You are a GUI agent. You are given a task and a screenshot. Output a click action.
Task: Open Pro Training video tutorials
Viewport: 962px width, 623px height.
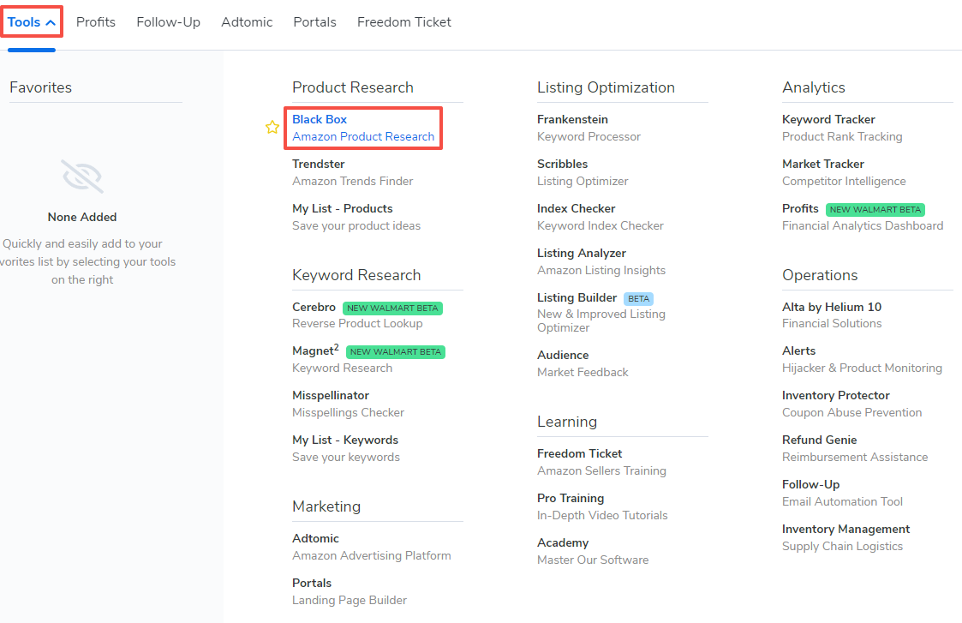pyautogui.click(x=602, y=506)
